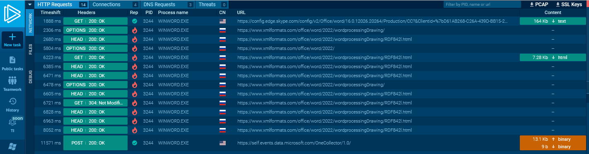
Task: Download the PCAP file
Action: click(539, 5)
